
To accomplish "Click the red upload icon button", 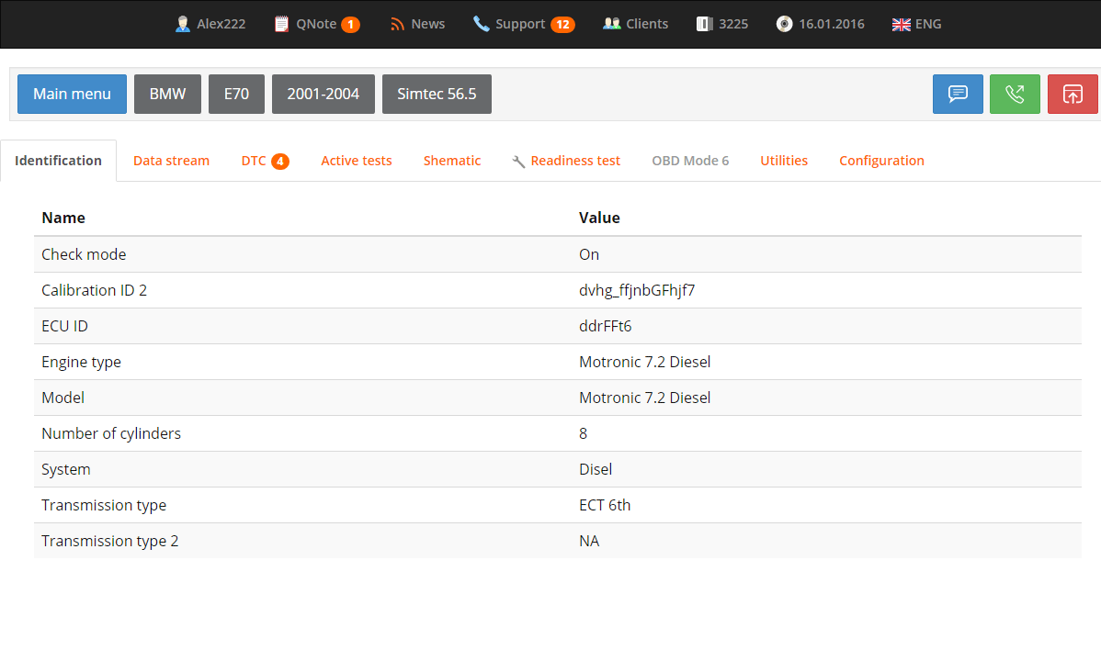I will tap(1073, 94).
